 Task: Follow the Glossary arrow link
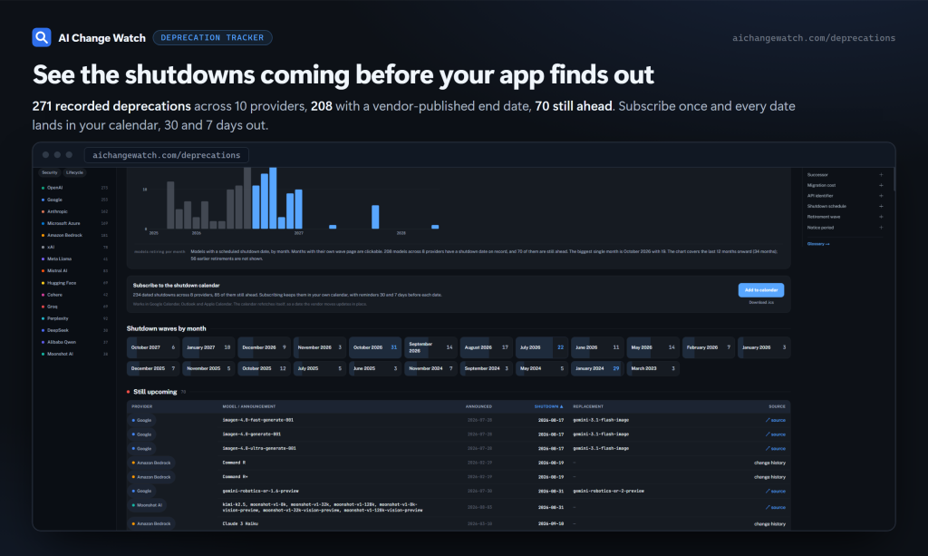pyautogui.click(x=818, y=244)
